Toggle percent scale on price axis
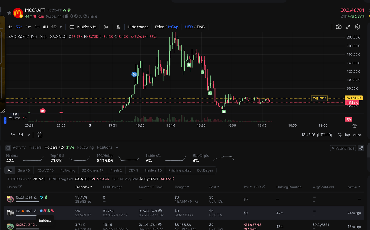 coord(340,135)
